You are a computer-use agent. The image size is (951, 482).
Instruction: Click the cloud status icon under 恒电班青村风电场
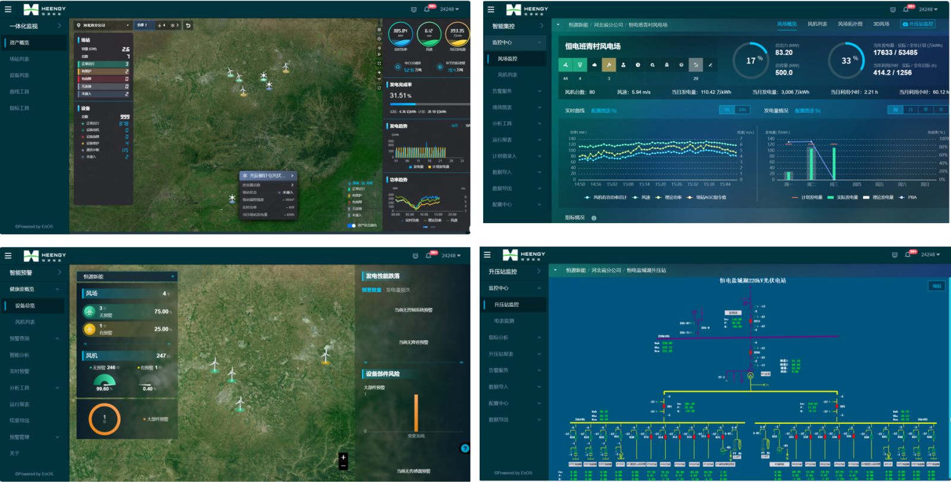pos(594,65)
